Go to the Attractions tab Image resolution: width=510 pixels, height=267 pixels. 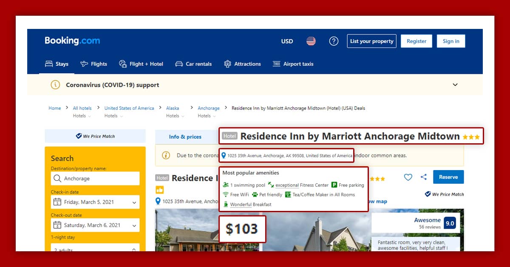pyautogui.click(x=242, y=64)
